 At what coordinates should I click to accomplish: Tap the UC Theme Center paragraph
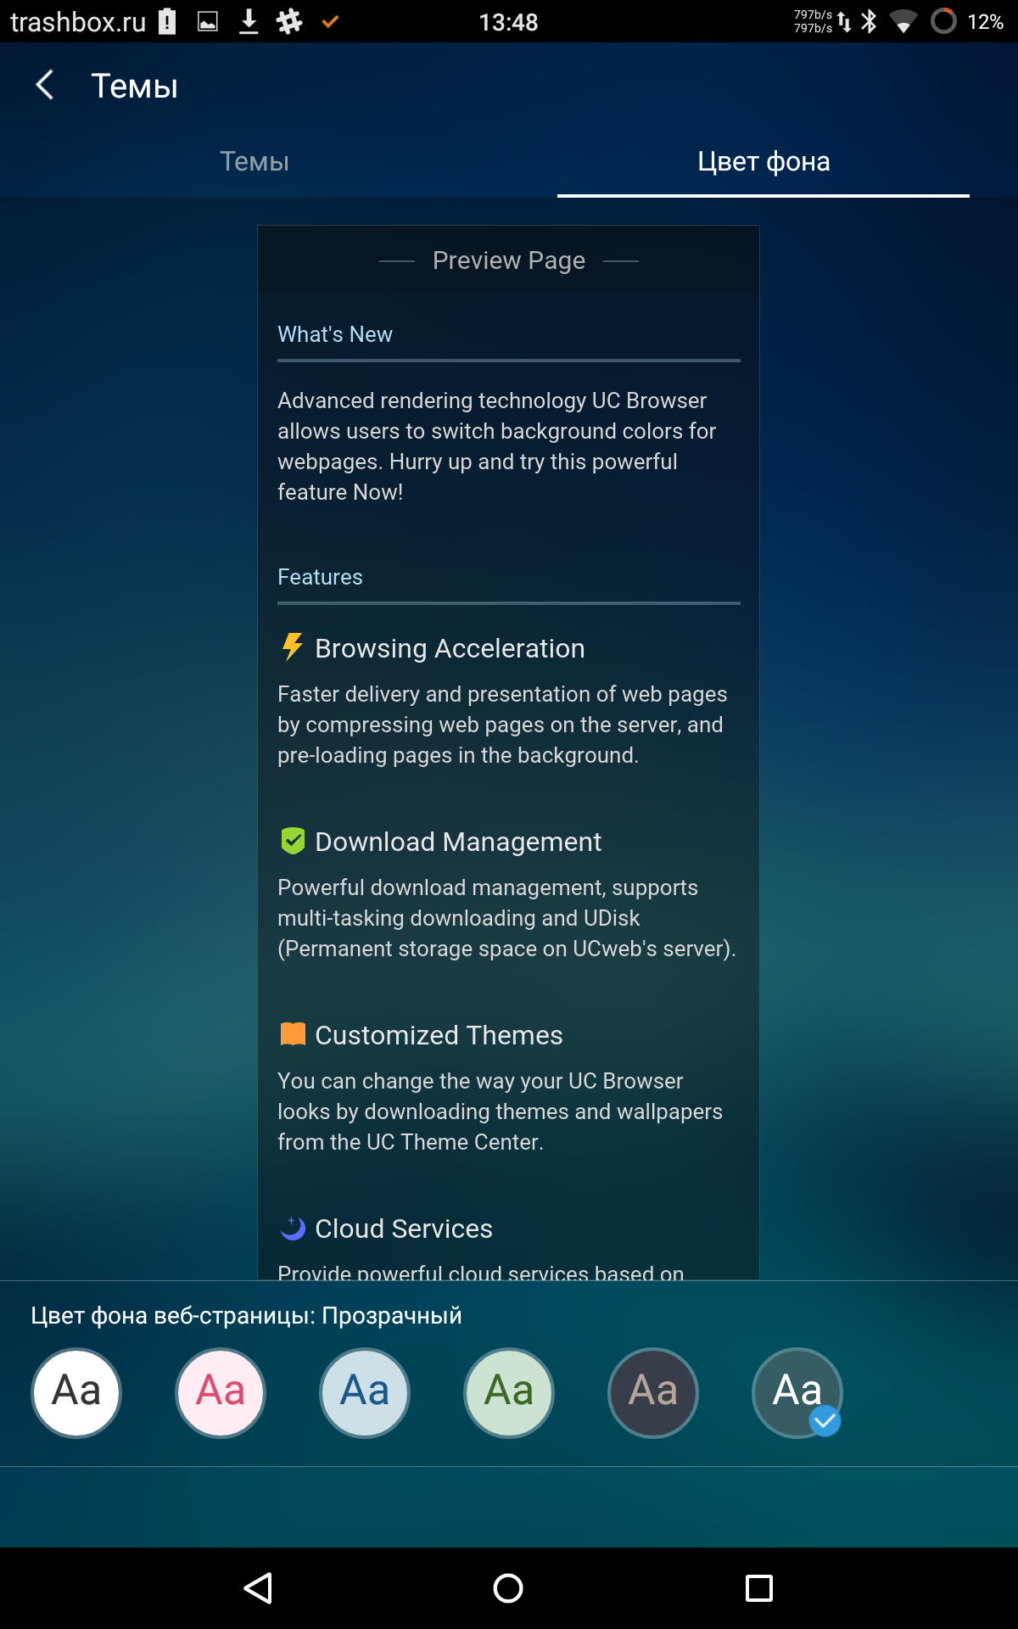(x=500, y=1111)
